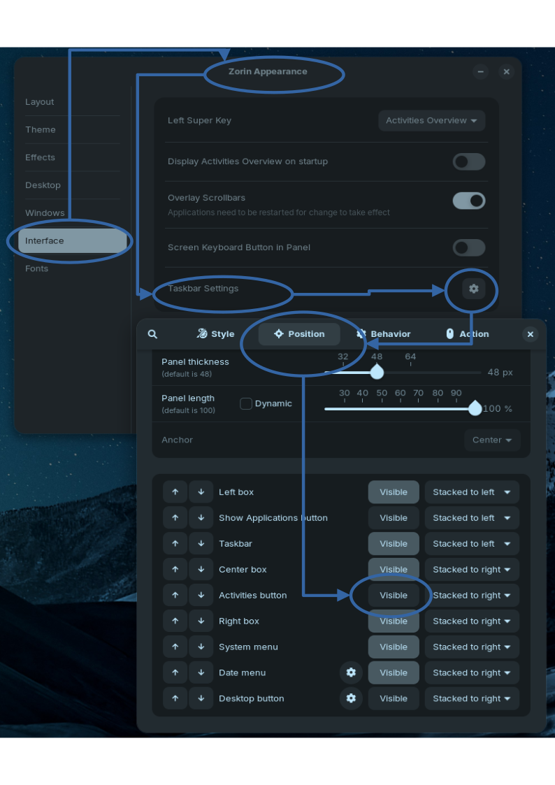
Task: Toggle Display Activities Overview on startup
Action: coord(468,161)
